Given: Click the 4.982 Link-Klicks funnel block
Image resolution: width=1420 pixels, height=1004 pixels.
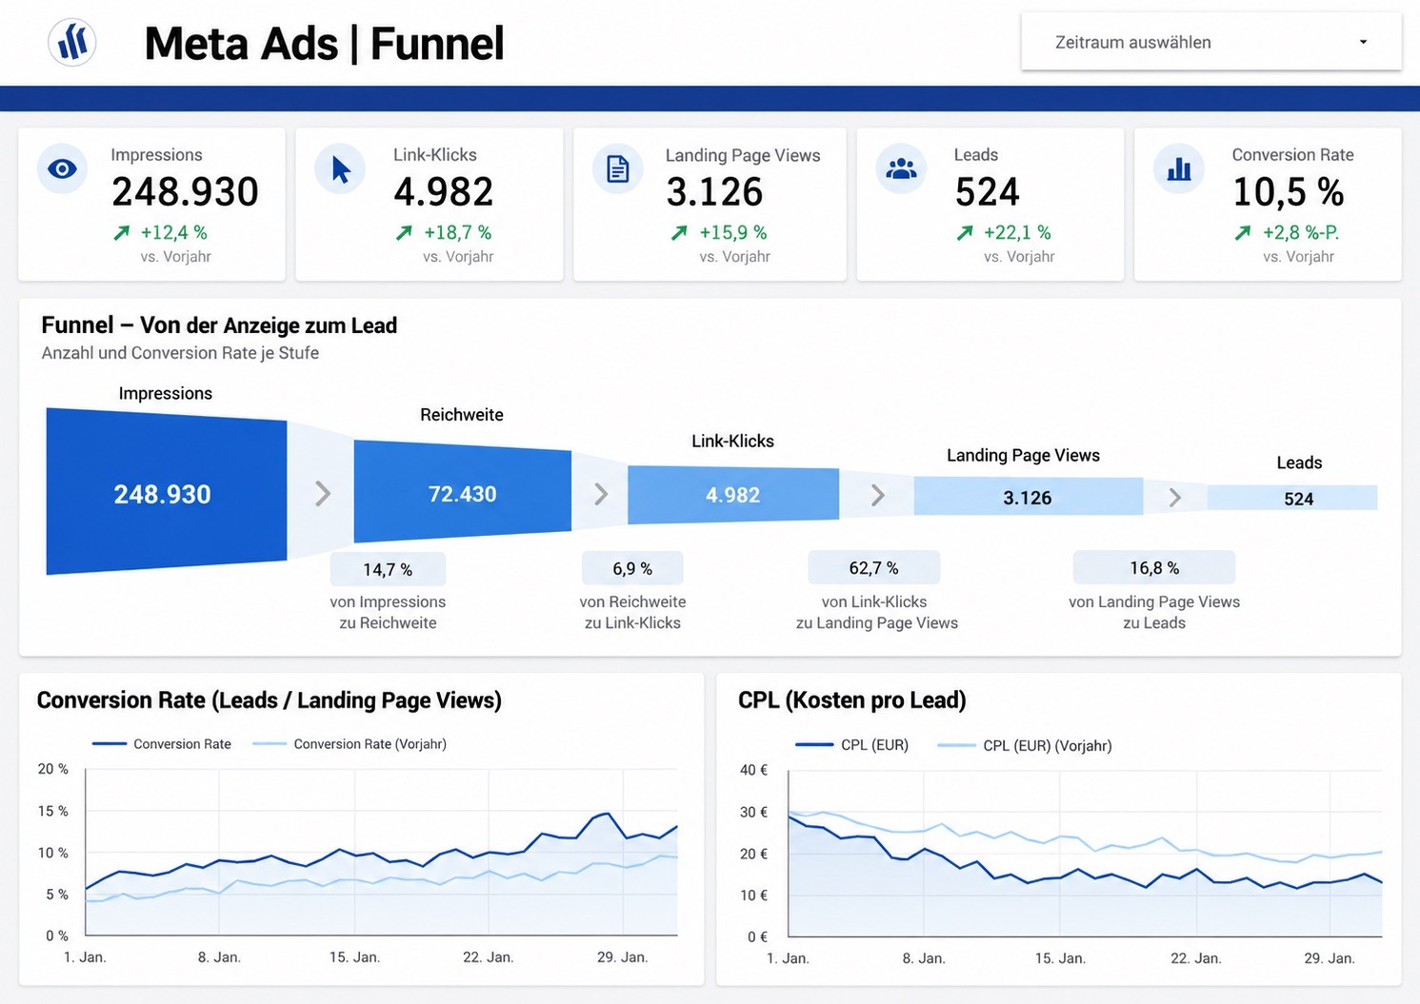Looking at the screenshot, I should pos(733,495).
